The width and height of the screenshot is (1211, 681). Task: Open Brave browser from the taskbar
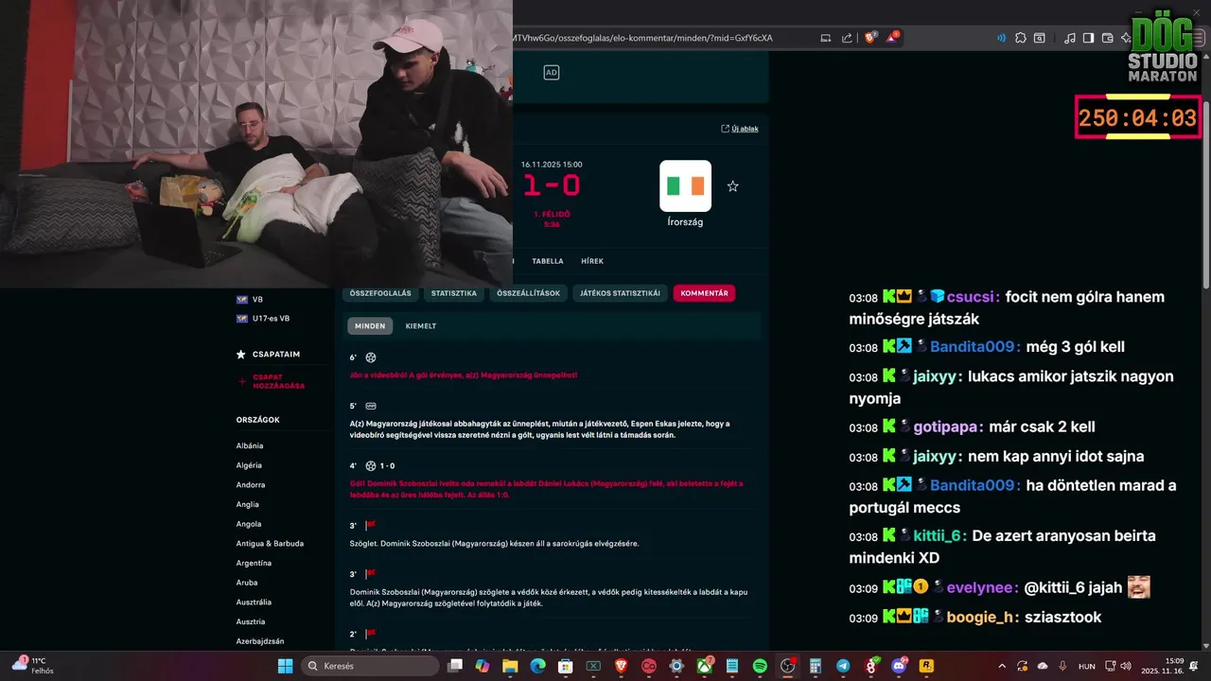tap(621, 666)
